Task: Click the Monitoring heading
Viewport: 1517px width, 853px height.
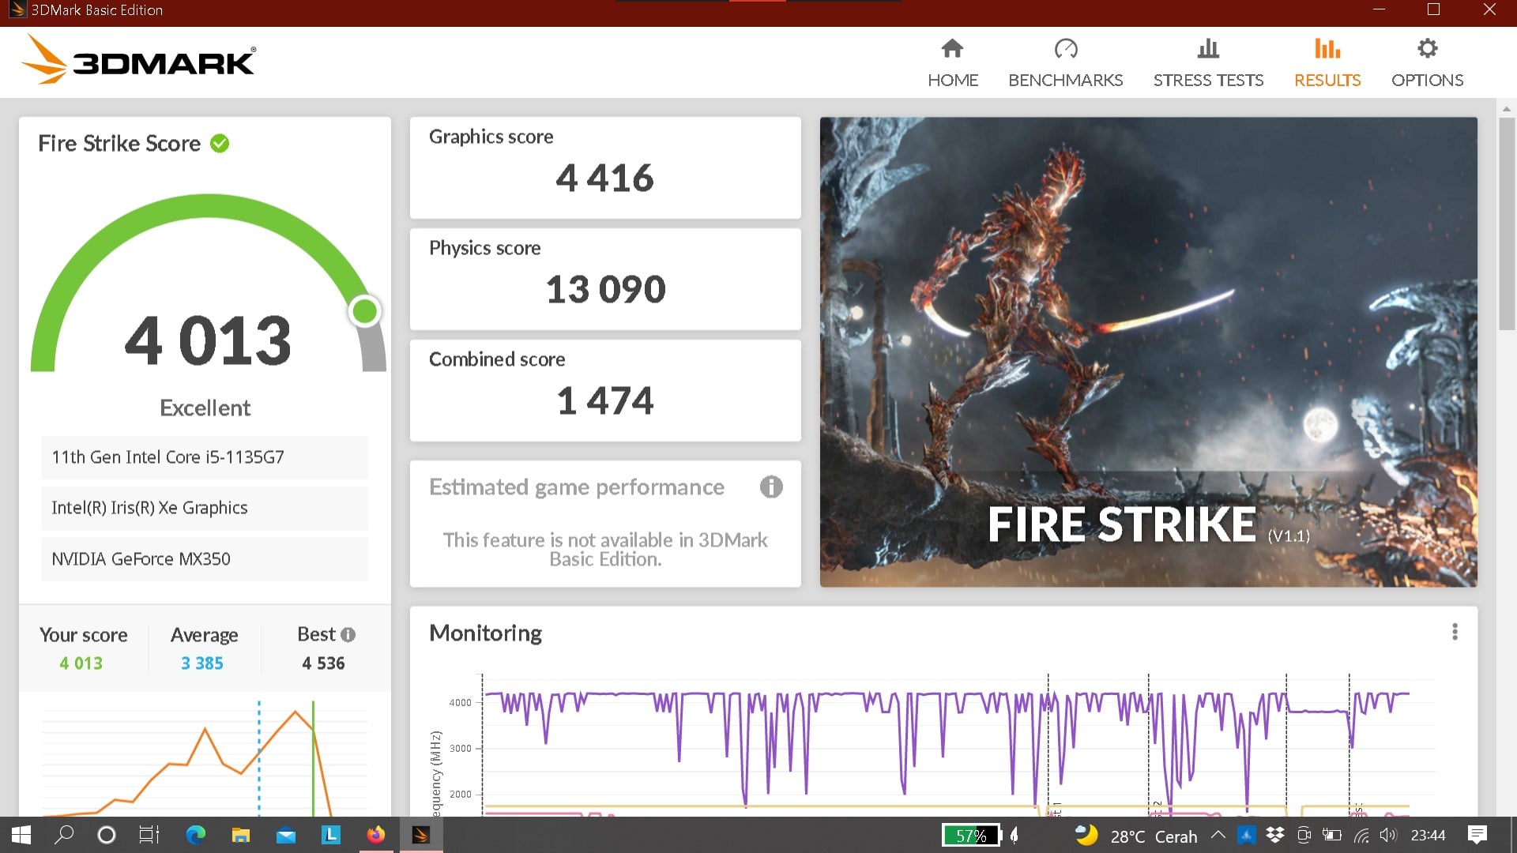Action: pyautogui.click(x=485, y=633)
